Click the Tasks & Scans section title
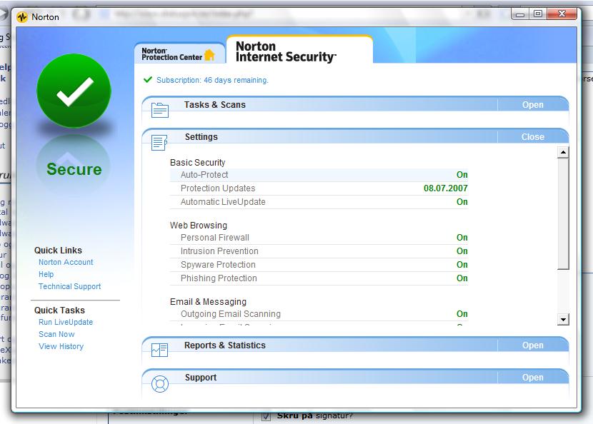Image resolution: width=593 pixels, height=424 pixels. coord(215,105)
